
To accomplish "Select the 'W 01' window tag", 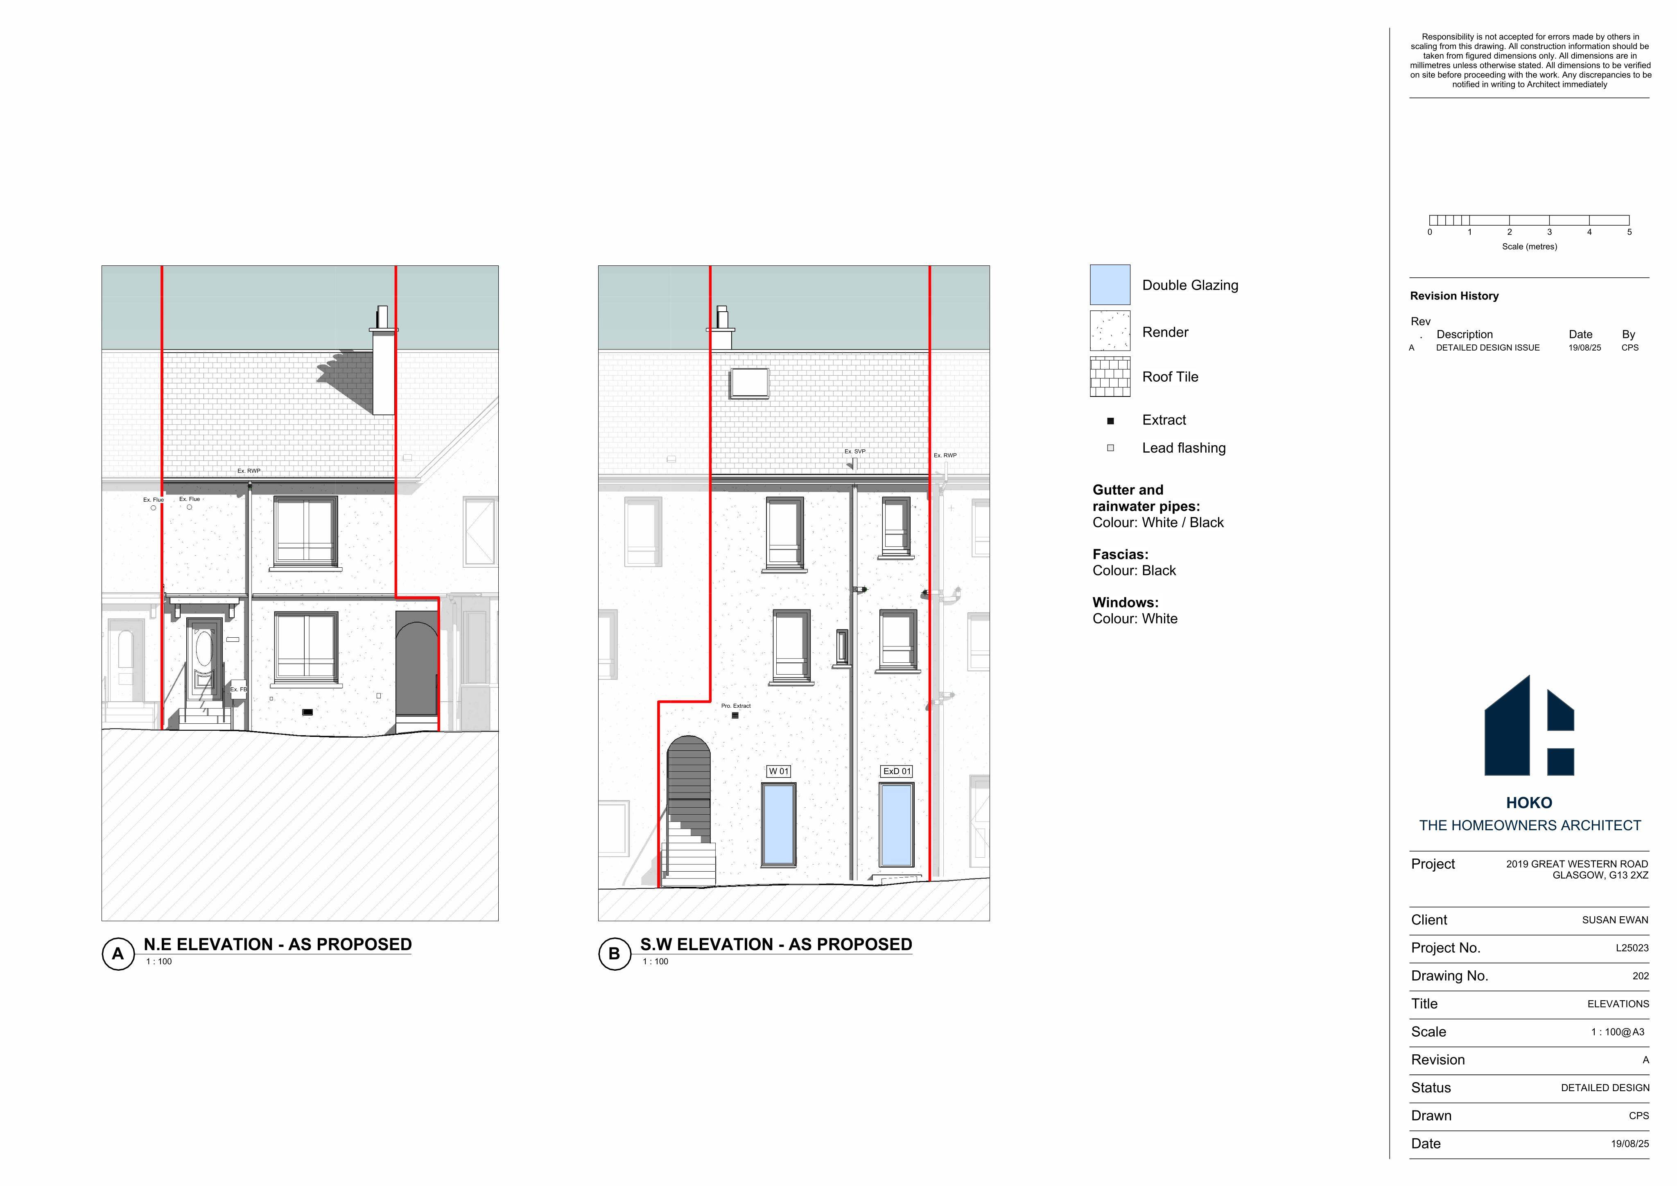I will pyautogui.click(x=779, y=771).
